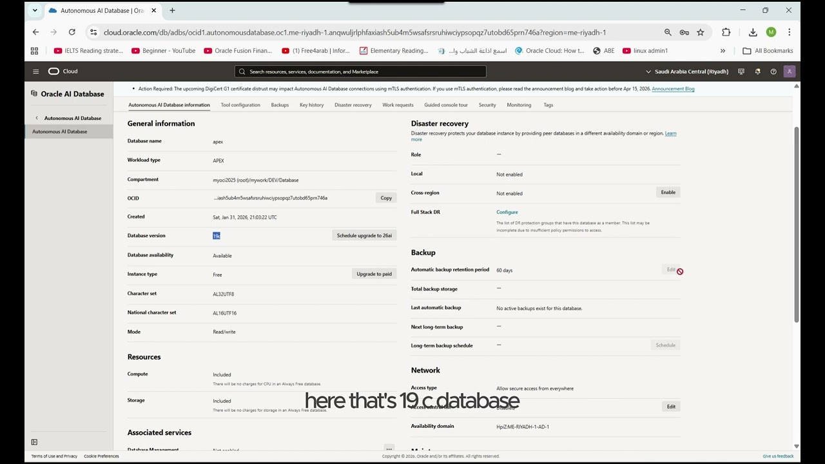Reload the current browser page
The width and height of the screenshot is (825, 464).
click(72, 32)
